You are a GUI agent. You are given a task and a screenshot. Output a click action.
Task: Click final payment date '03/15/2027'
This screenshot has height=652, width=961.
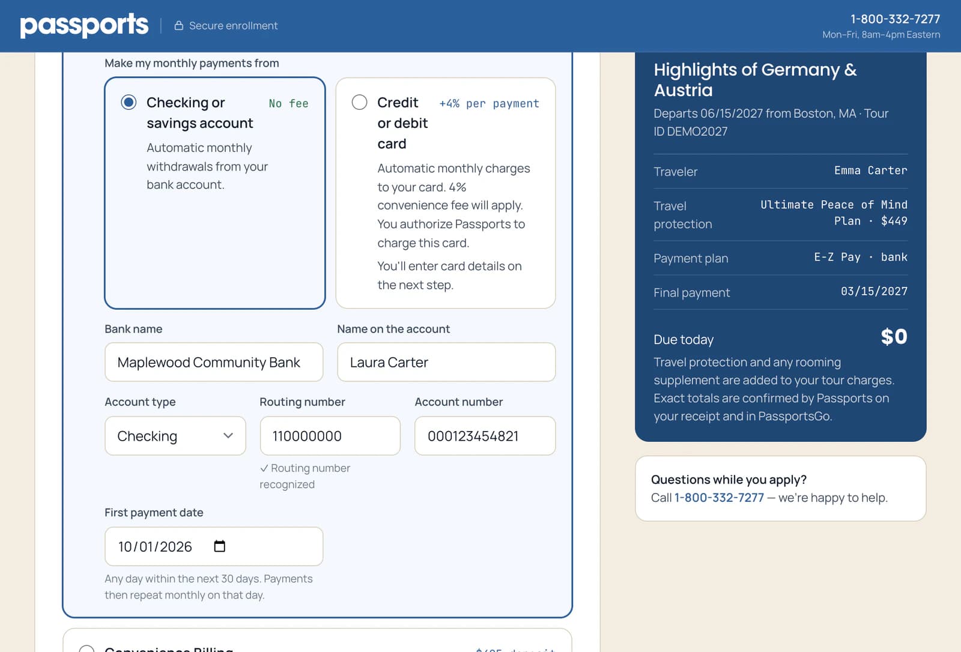click(x=874, y=291)
